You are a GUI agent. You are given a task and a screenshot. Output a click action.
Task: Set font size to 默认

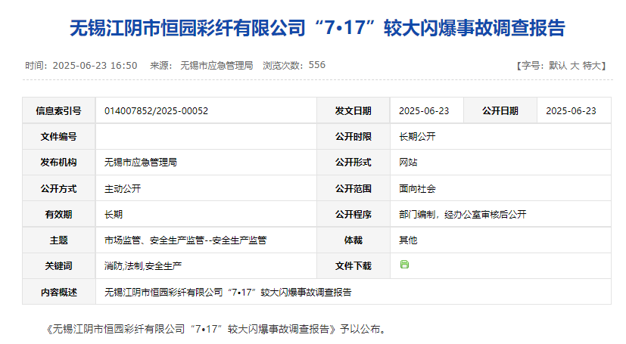tap(557, 66)
